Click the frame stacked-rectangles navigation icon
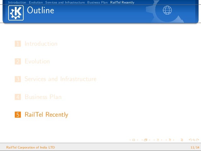201x151 pixels. pyautogui.click(x=146, y=140)
